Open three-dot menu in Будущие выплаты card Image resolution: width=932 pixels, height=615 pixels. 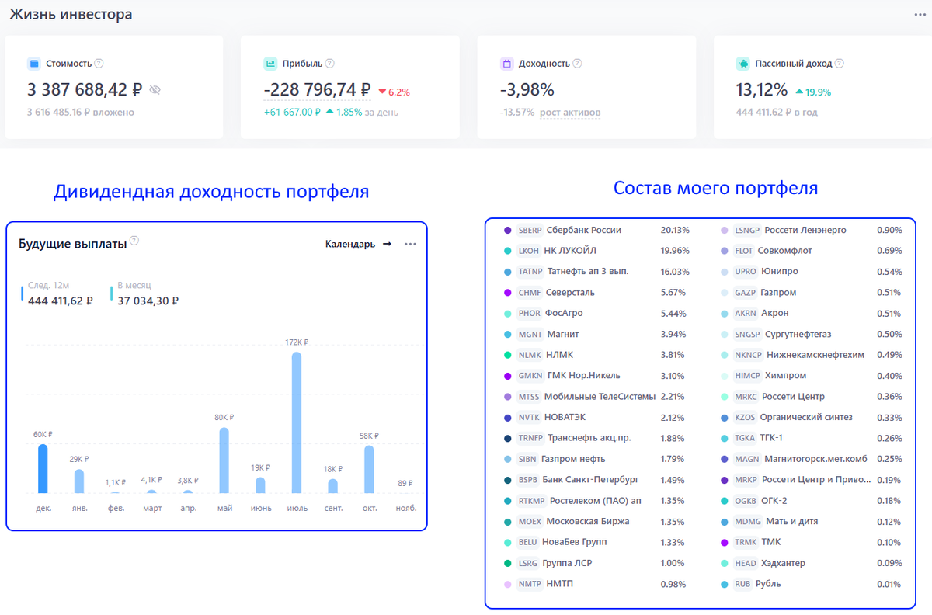[410, 244]
